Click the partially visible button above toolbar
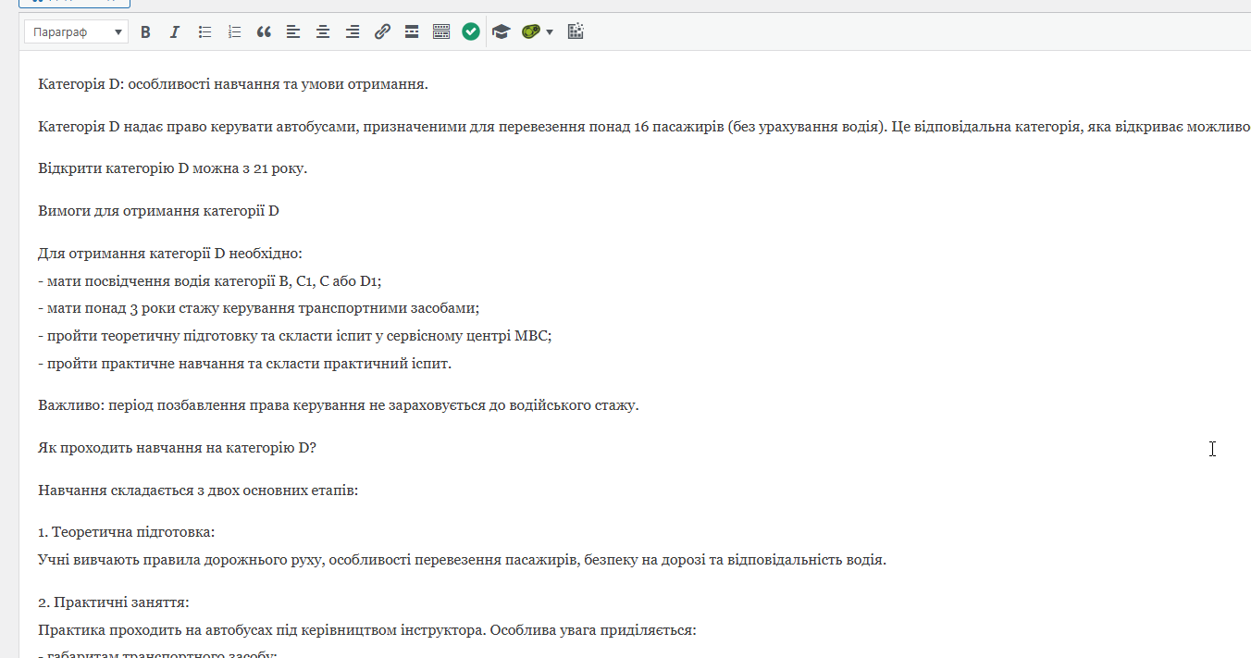 point(74,4)
